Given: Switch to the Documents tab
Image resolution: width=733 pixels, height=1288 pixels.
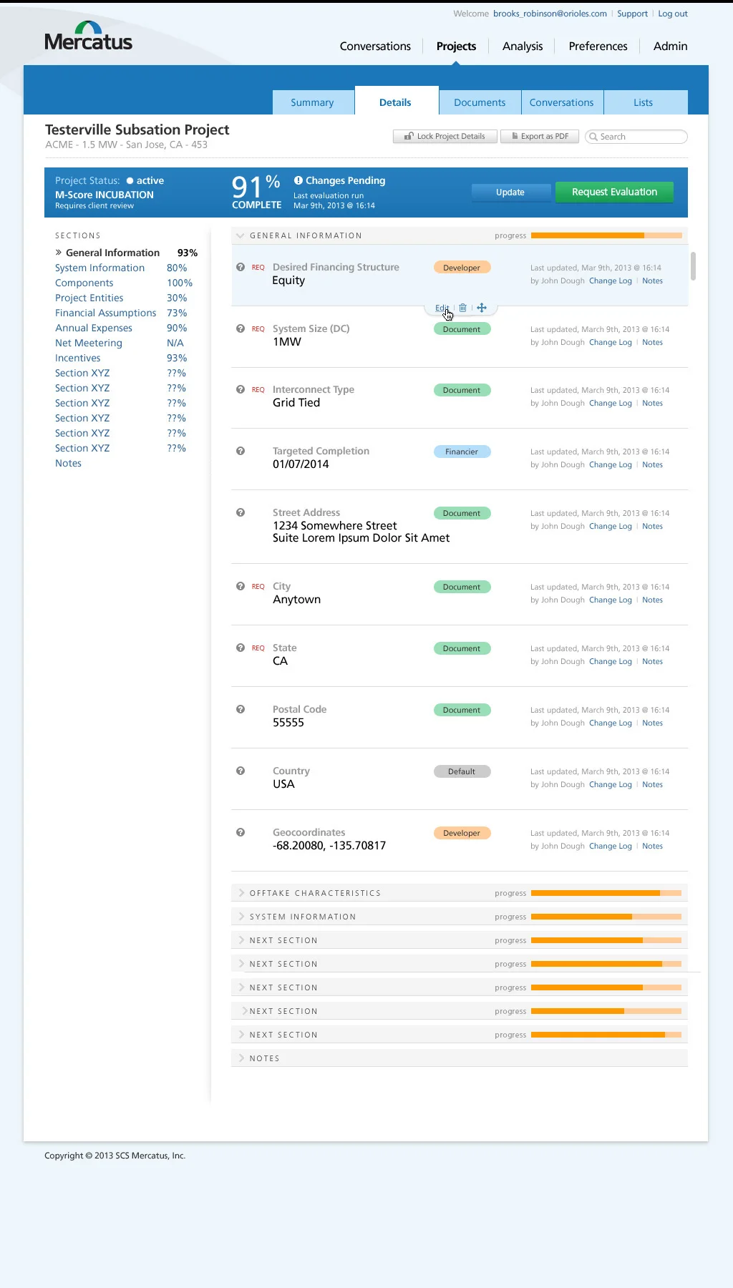Looking at the screenshot, I should (480, 102).
